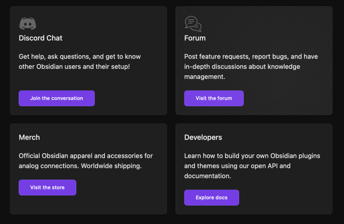Click the 'Forum' card title
344x224 pixels.
[x=195, y=38]
